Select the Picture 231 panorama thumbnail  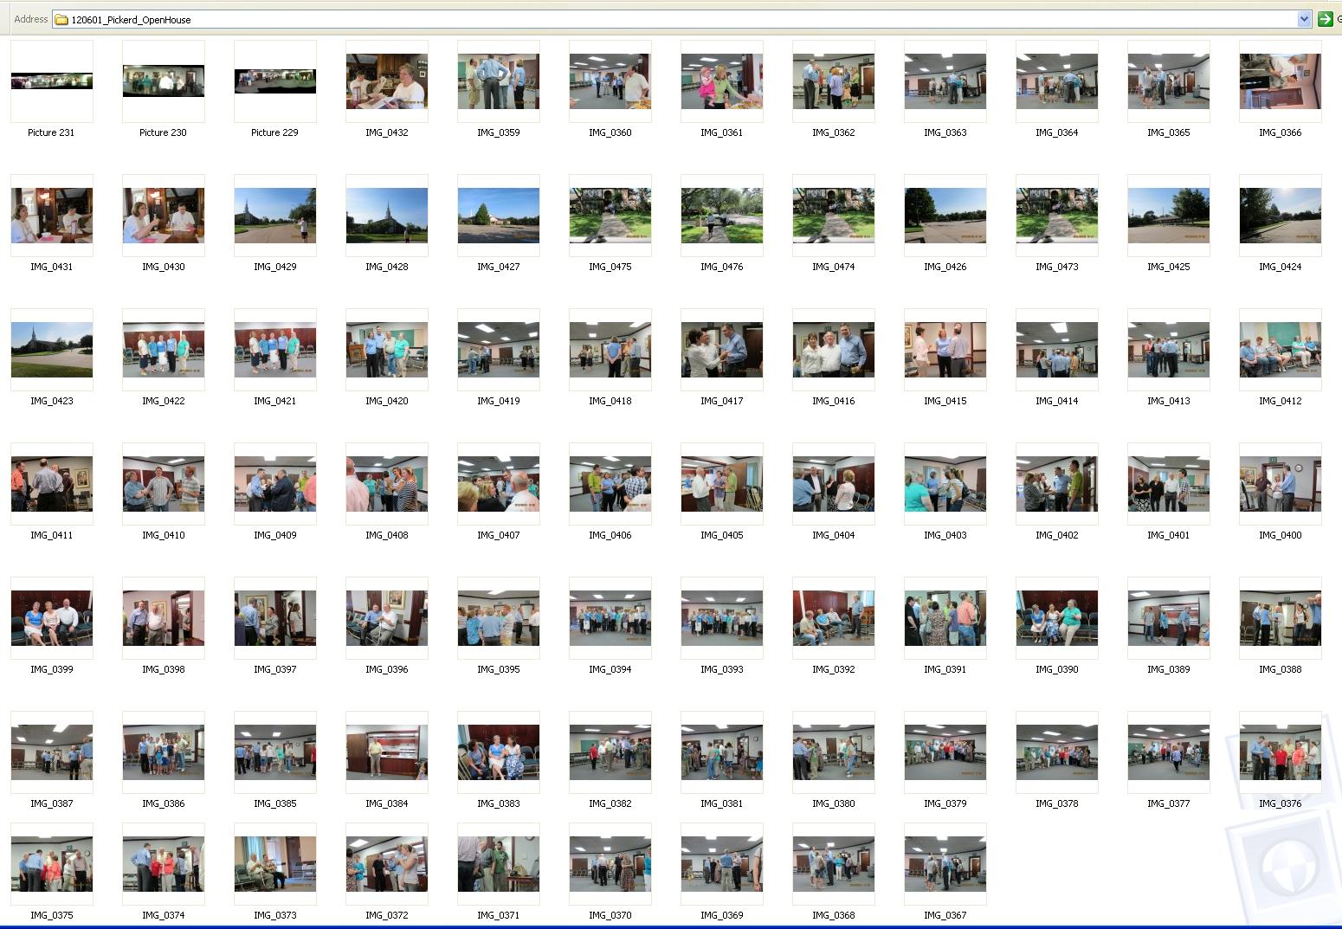click(x=52, y=81)
